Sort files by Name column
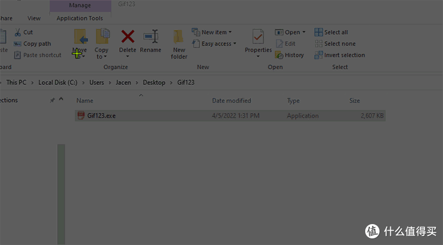This screenshot has width=443, height=245. [x=85, y=100]
